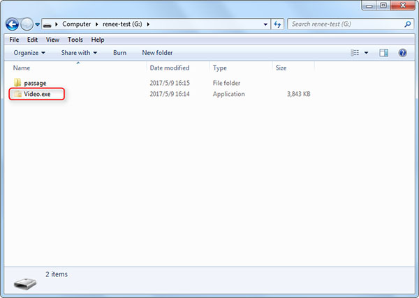
Task: Open the File menu
Action: pyautogui.click(x=13, y=40)
